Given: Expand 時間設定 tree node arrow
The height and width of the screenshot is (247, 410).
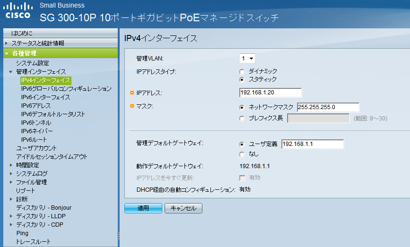Looking at the screenshot, I should 11,165.
